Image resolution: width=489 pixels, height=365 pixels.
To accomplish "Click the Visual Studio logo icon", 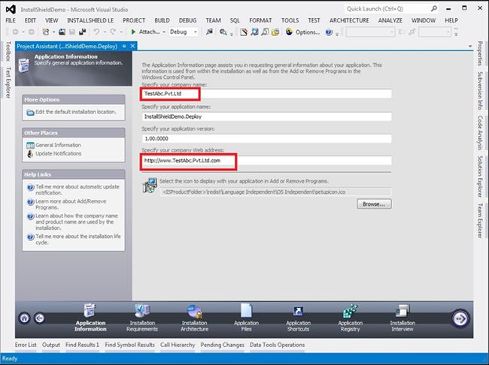I will [x=11, y=9].
